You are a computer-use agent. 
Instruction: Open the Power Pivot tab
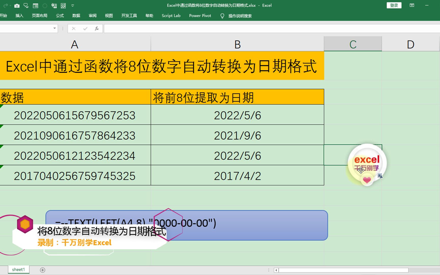coord(200,16)
